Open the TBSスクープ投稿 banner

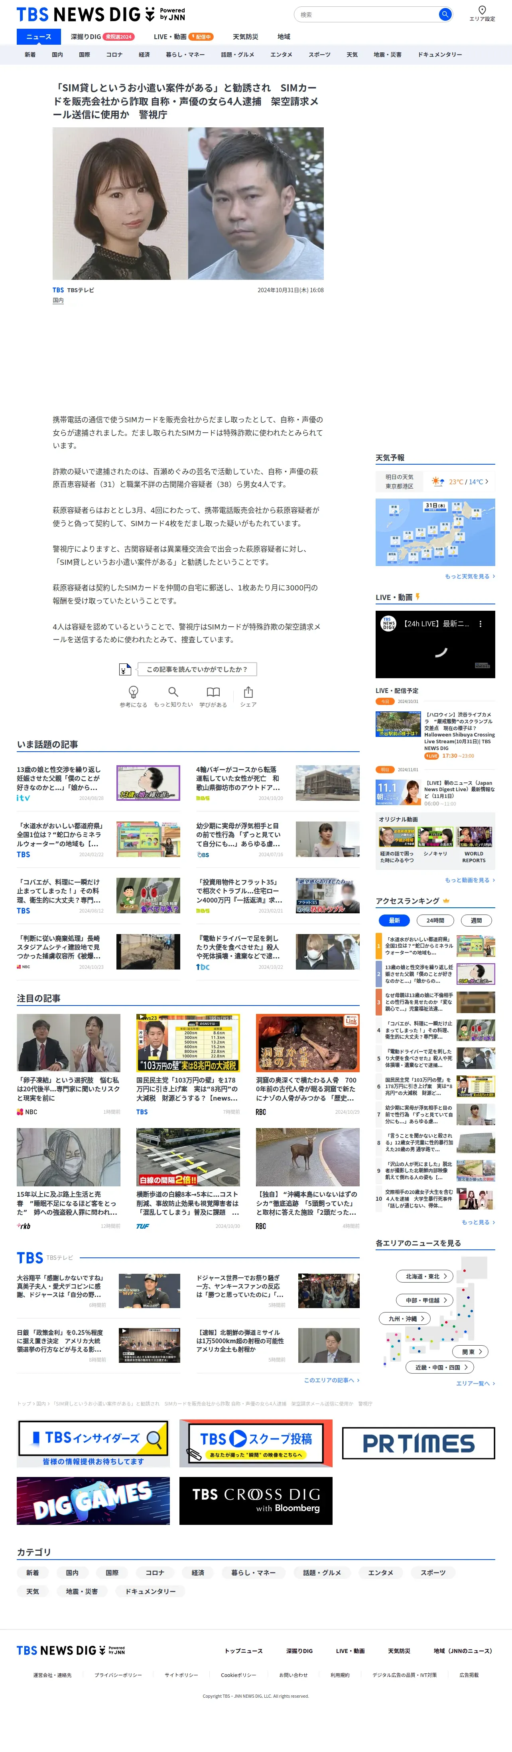point(256,1443)
